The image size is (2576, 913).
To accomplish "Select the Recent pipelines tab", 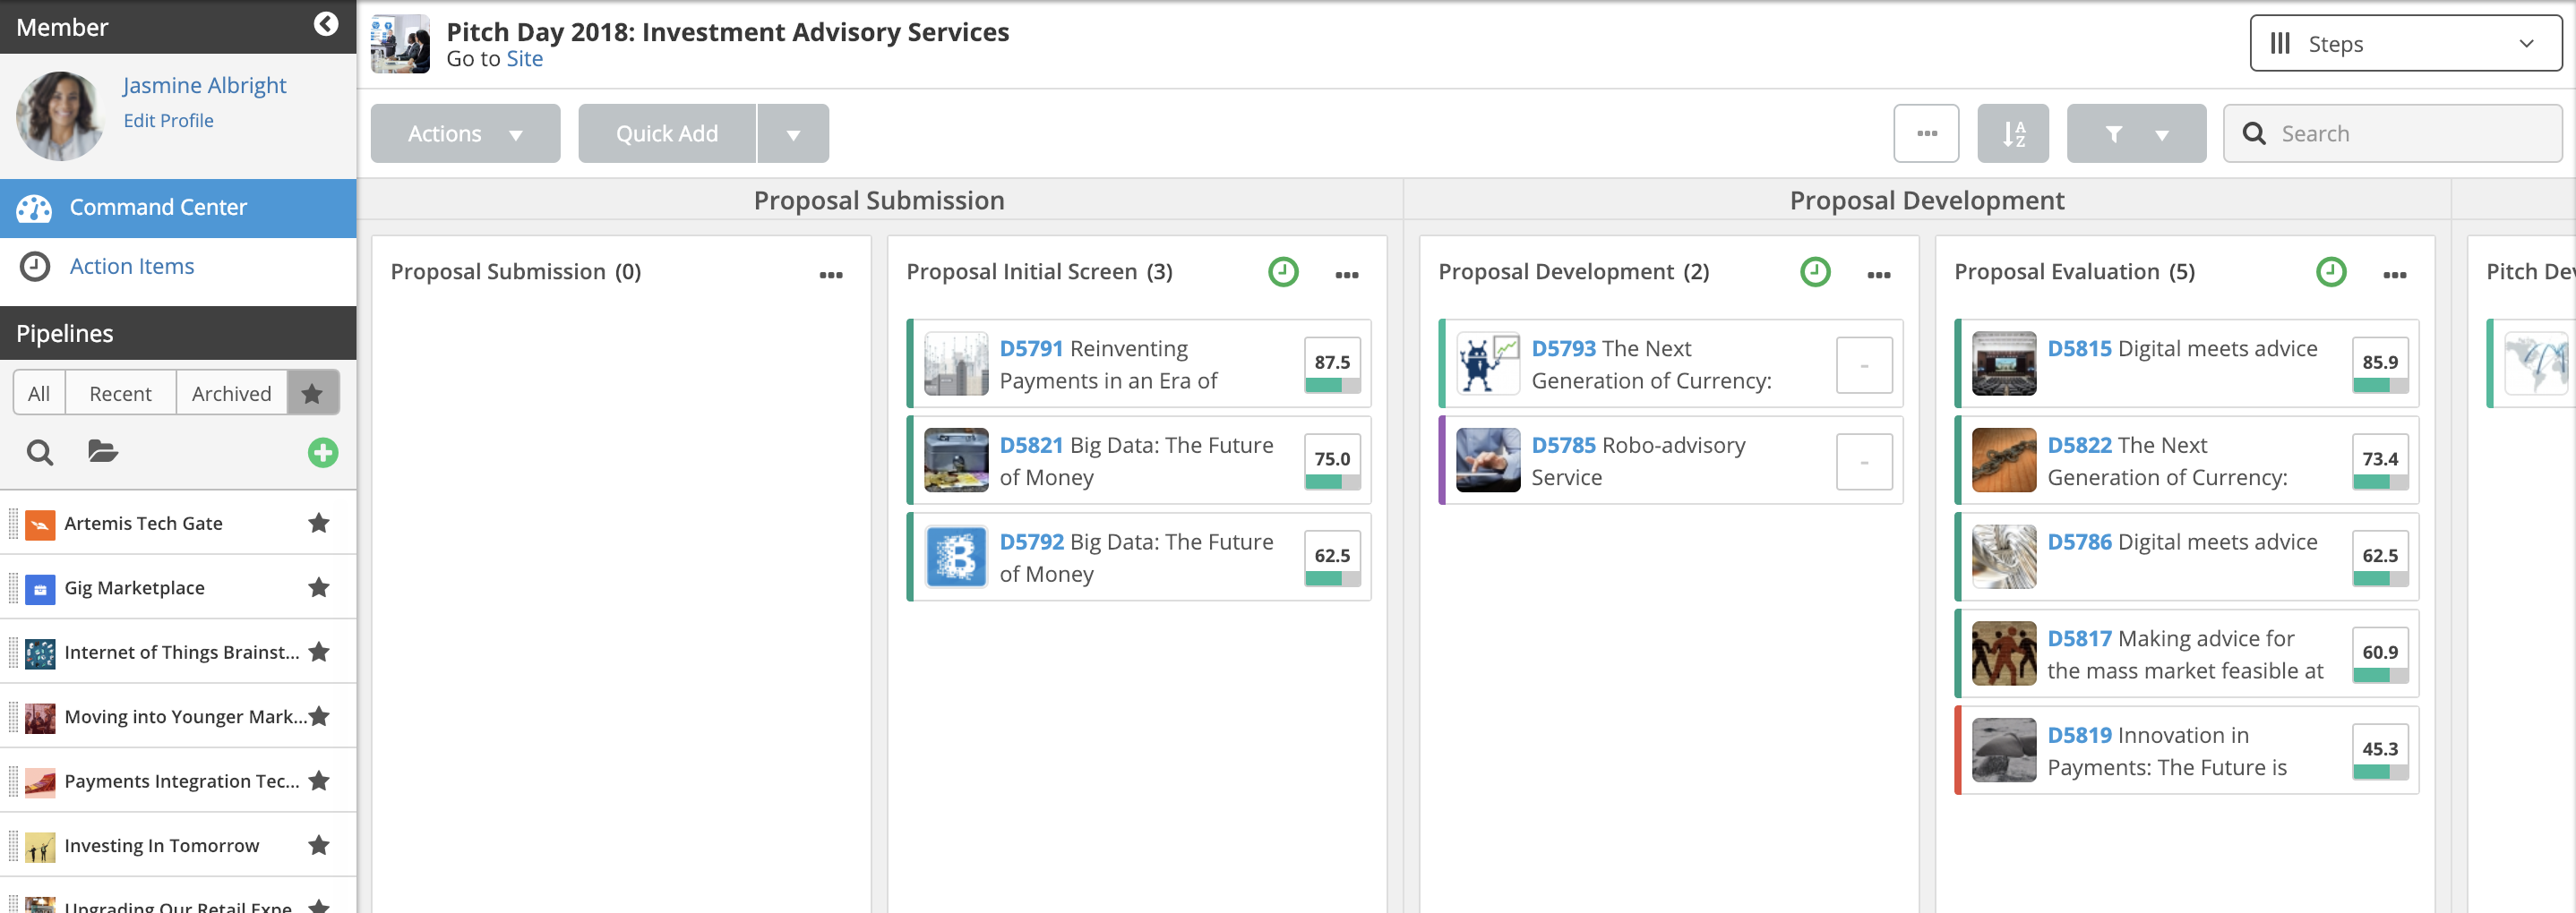I will click(120, 393).
